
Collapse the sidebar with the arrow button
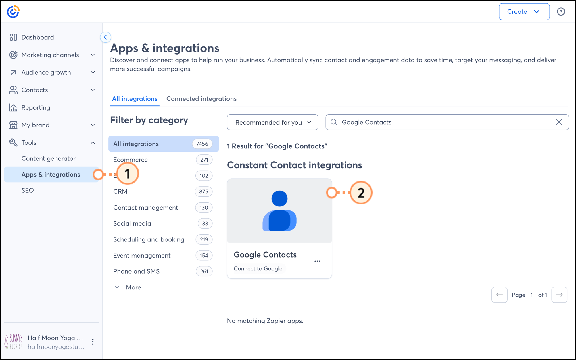click(x=105, y=37)
